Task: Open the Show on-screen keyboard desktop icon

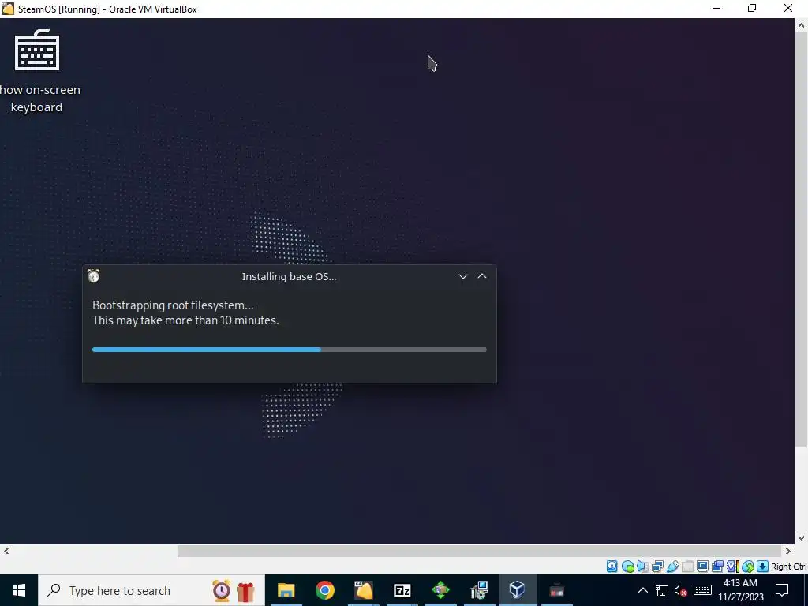Action: point(37,71)
